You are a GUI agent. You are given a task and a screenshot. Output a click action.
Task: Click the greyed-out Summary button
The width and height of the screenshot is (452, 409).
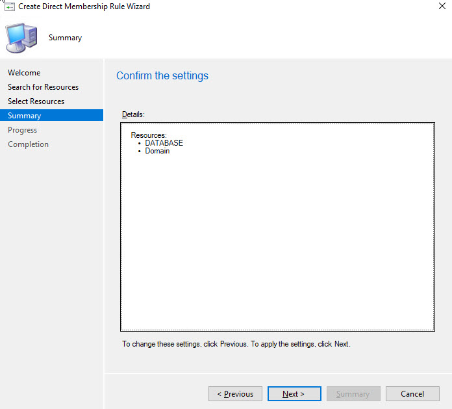coord(353,394)
